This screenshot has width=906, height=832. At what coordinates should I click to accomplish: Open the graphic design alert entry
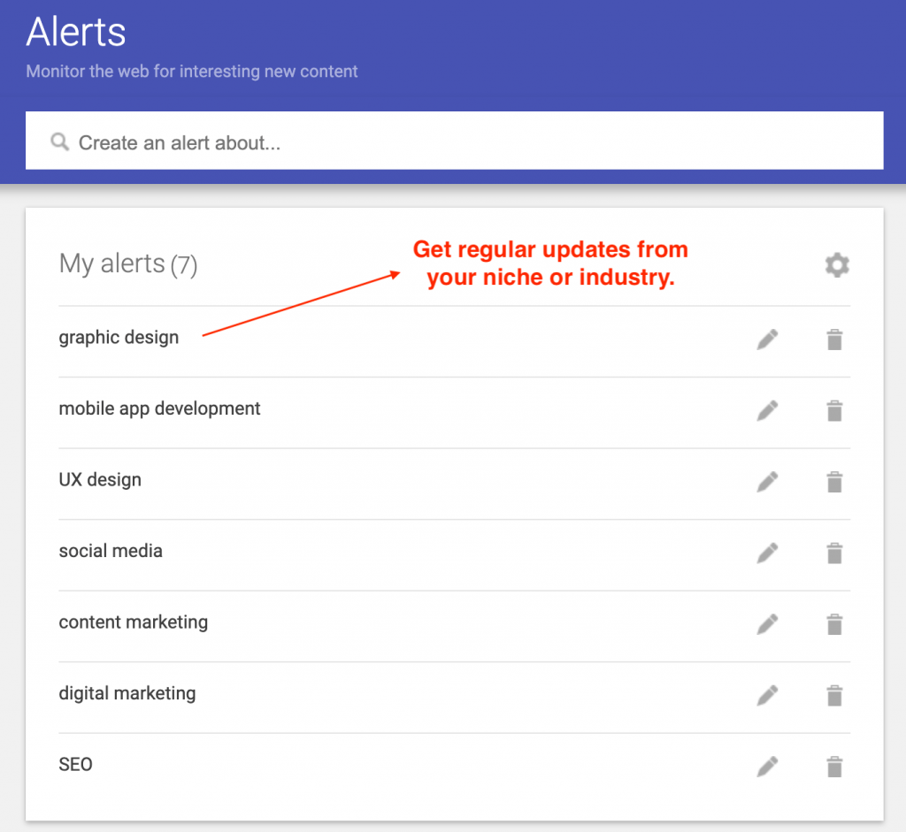pos(119,338)
